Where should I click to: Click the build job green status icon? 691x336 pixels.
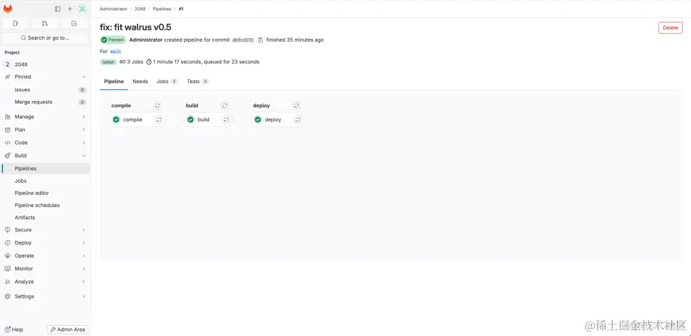tap(191, 119)
